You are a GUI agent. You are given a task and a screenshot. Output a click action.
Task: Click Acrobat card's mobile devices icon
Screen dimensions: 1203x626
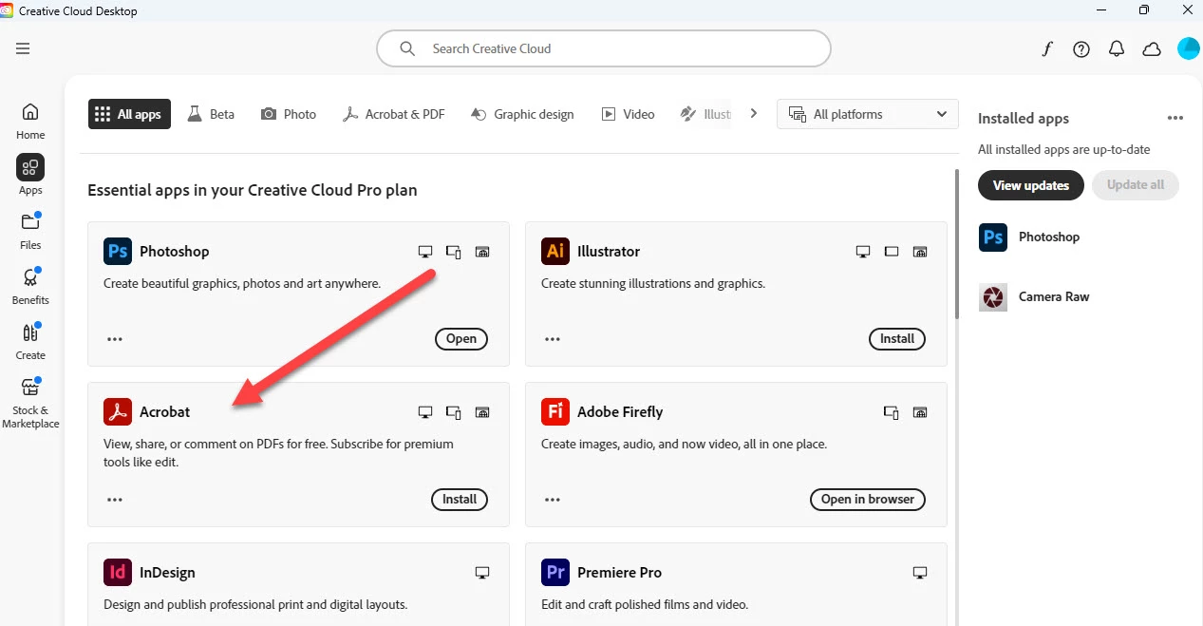[454, 412]
